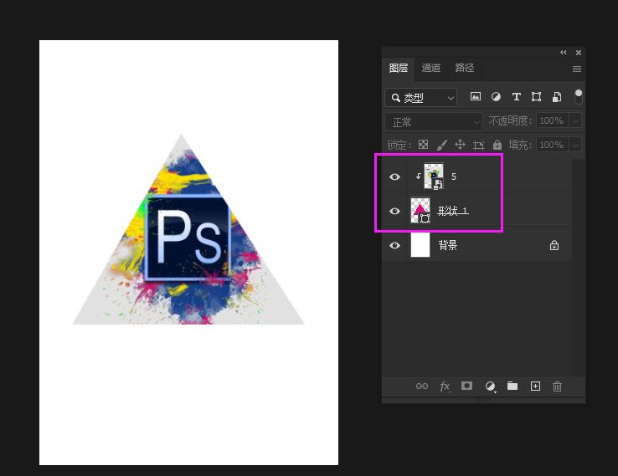Click the background layer lock icon
This screenshot has width=618, height=476.
click(554, 245)
